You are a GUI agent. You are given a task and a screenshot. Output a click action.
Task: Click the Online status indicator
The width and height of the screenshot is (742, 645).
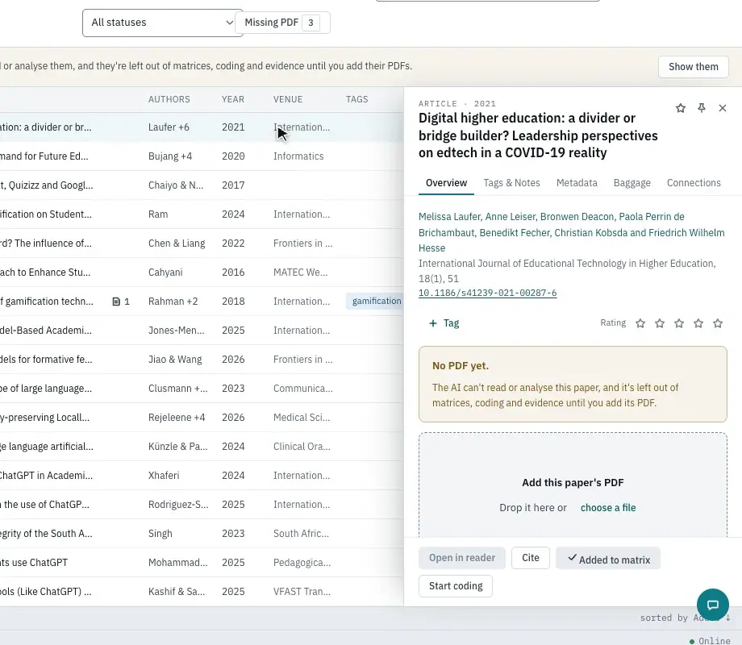point(710,641)
